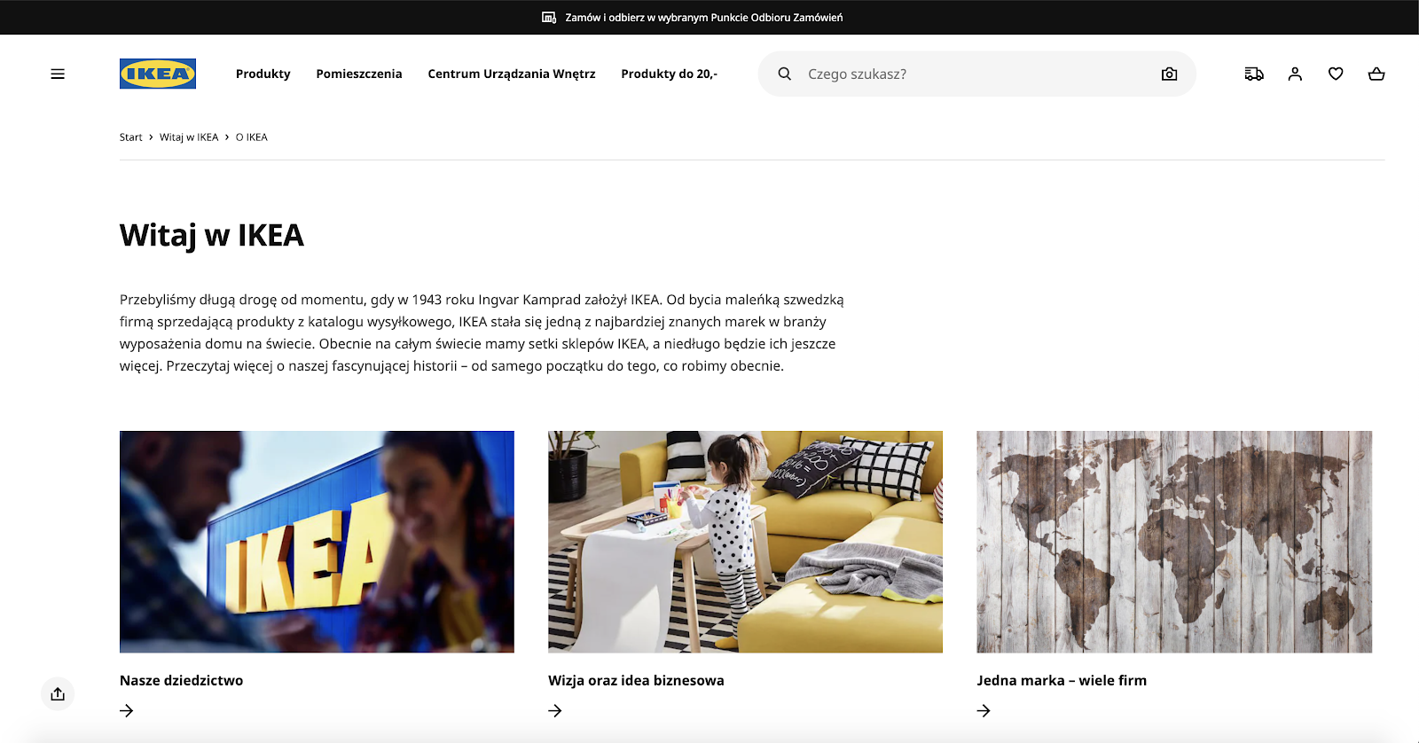This screenshot has width=1419, height=743.
Task: Go to Witaj w IKEA breadcrumb
Action: pyautogui.click(x=189, y=137)
